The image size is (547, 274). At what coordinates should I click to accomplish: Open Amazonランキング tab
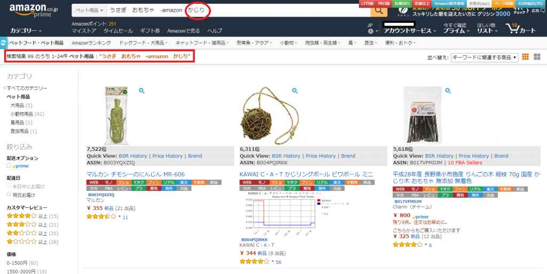tap(91, 43)
